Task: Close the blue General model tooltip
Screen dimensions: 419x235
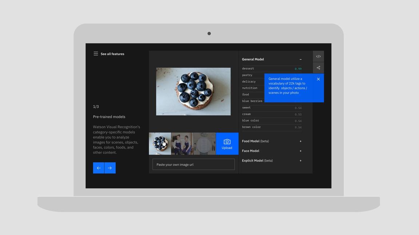Action: pos(318,79)
